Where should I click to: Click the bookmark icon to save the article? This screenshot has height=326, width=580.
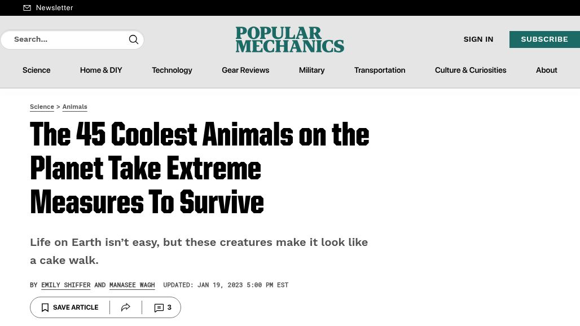tap(45, 307)
